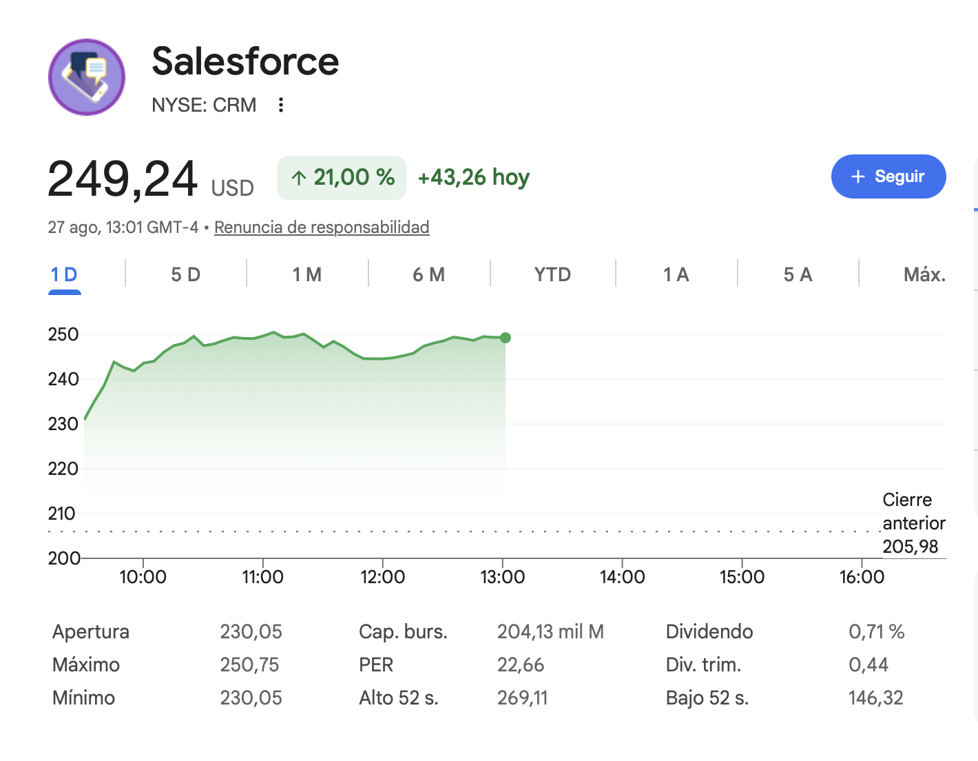This screenshot has height=761, width=978.
Task: Click the 249,24 current price
Action: tap(123, 179)
